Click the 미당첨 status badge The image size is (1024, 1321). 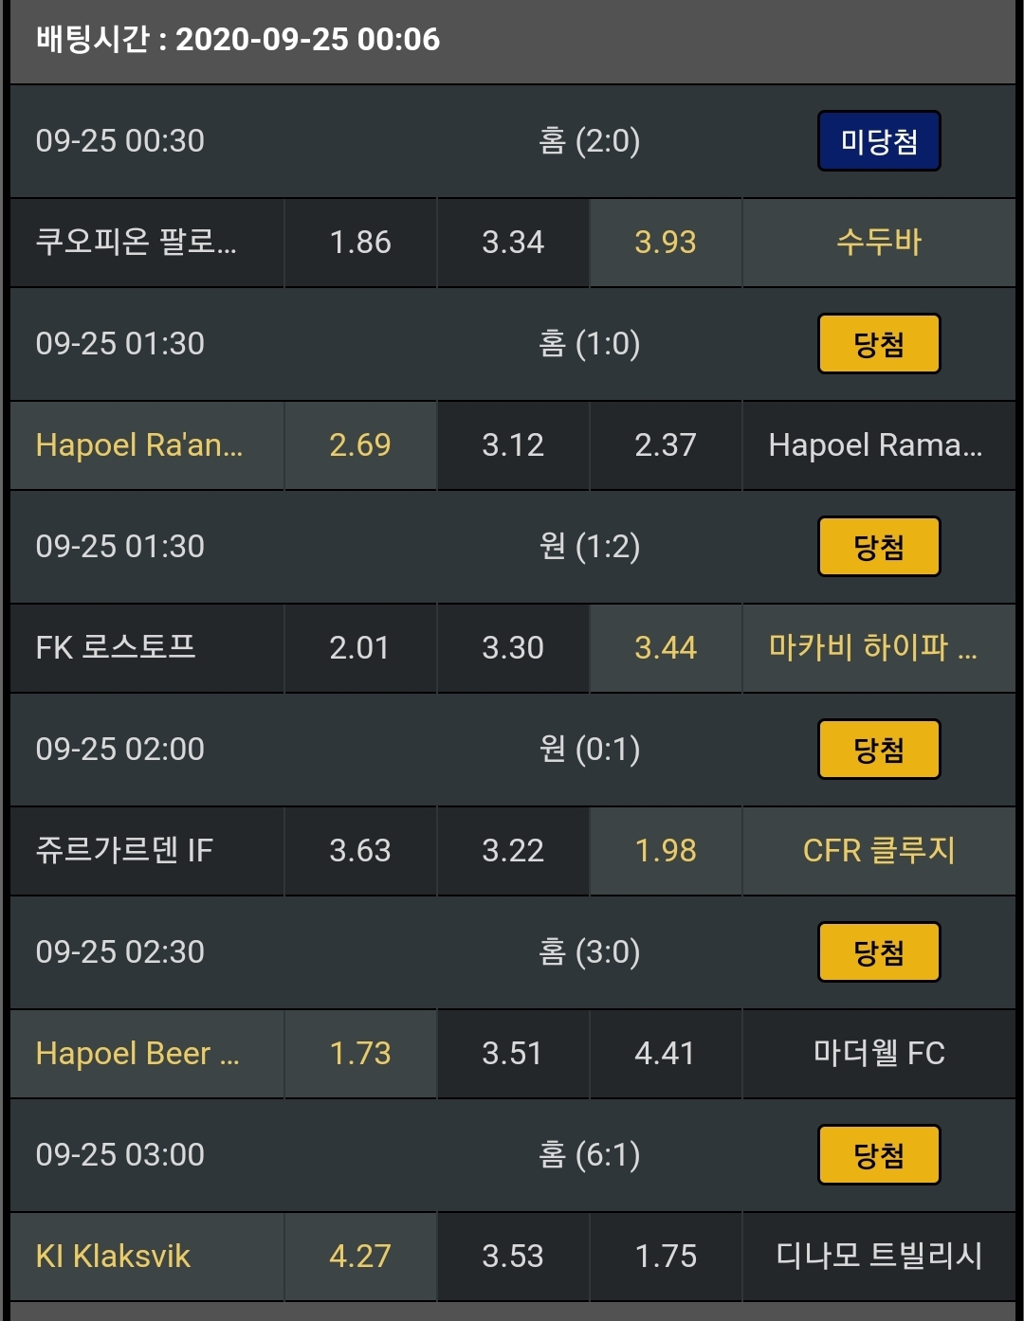[x=879, y=141]
